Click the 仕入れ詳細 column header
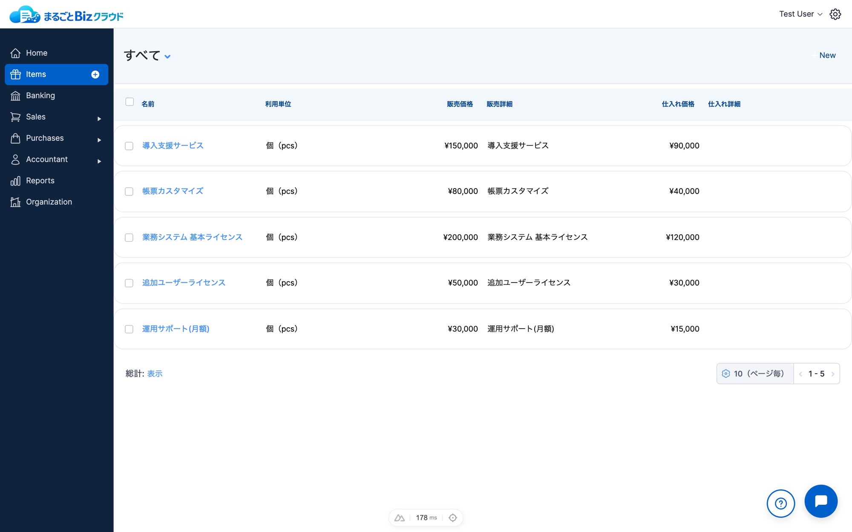Image resolution: width=852 pixels, height=532 pixels. (724, 104)
